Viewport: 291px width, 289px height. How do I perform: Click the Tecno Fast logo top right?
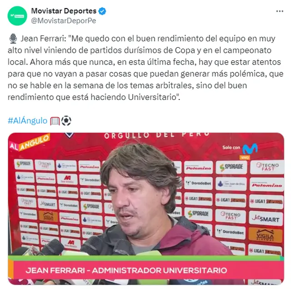[267, 167]
